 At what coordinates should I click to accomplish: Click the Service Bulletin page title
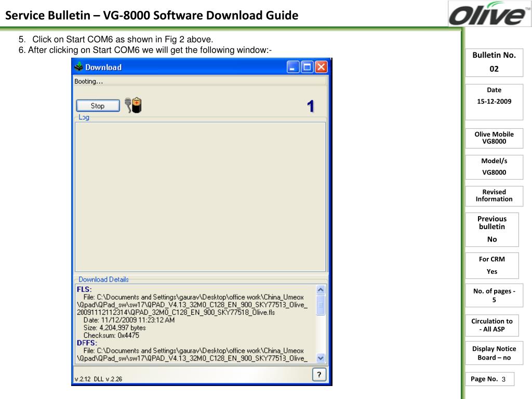coord(152,15)
